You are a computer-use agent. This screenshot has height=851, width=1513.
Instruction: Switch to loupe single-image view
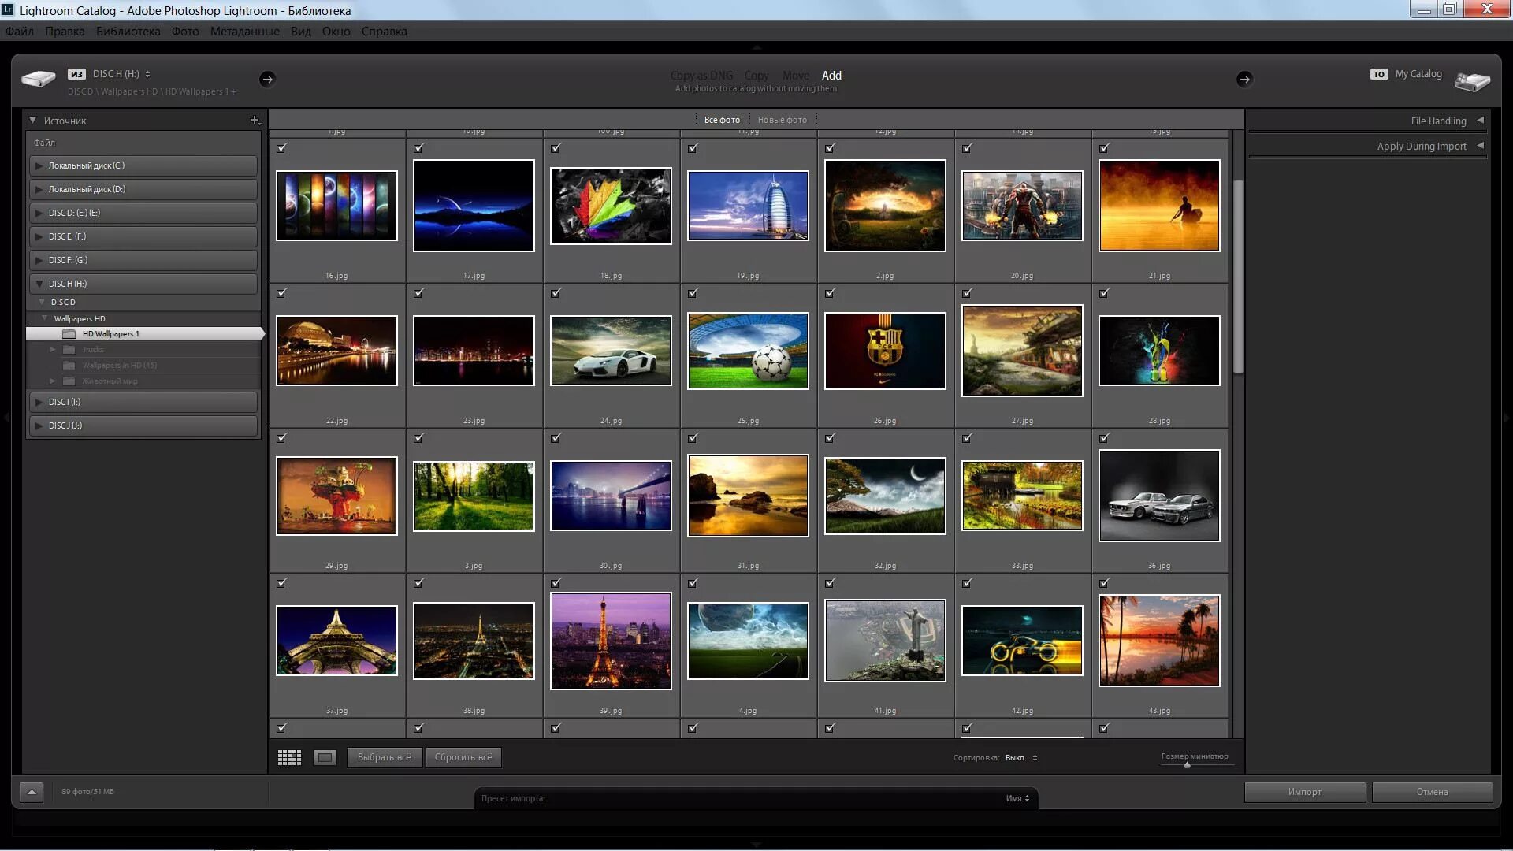pos(325,757)
